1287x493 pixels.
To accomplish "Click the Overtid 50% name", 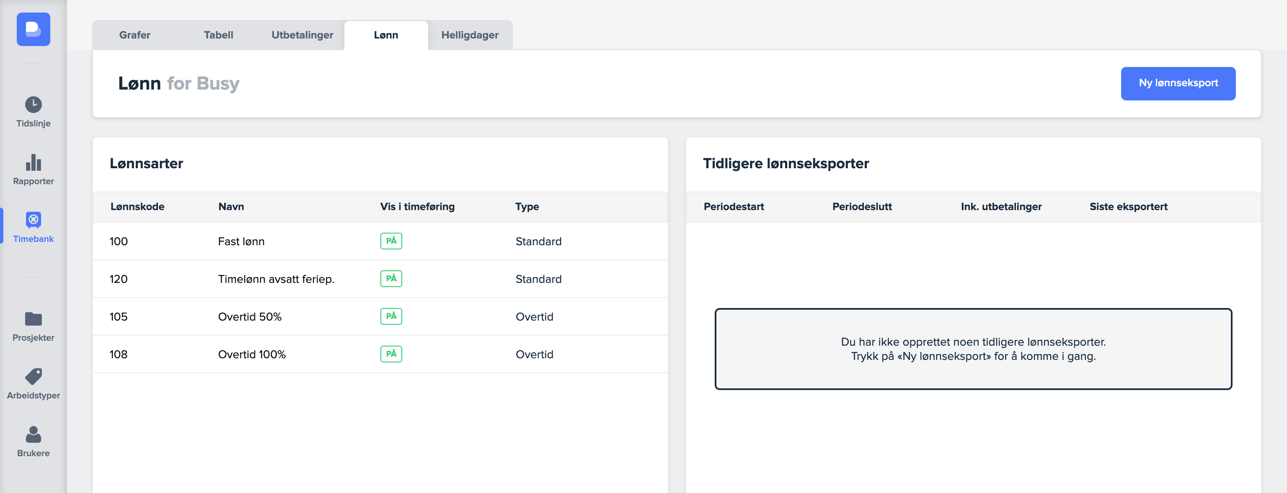I will pos(250,317).
